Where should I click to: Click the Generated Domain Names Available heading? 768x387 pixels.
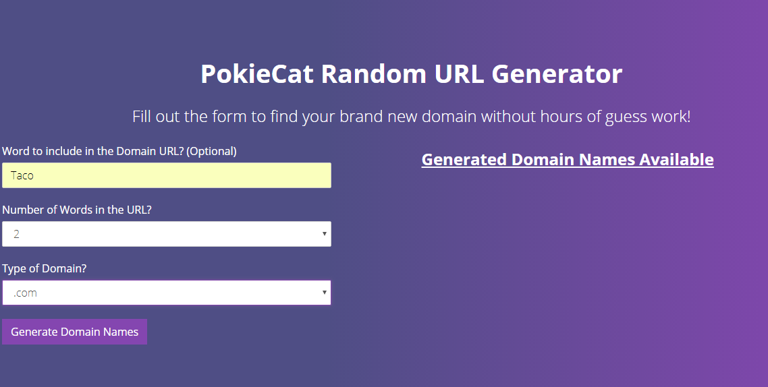(x=568, y=160)
